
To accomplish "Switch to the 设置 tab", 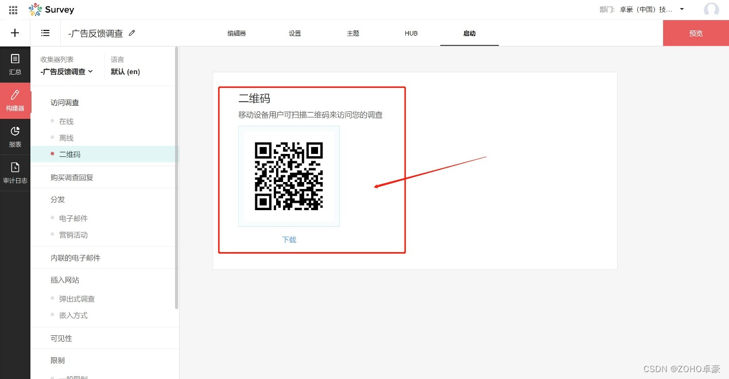I will [294, 33].
